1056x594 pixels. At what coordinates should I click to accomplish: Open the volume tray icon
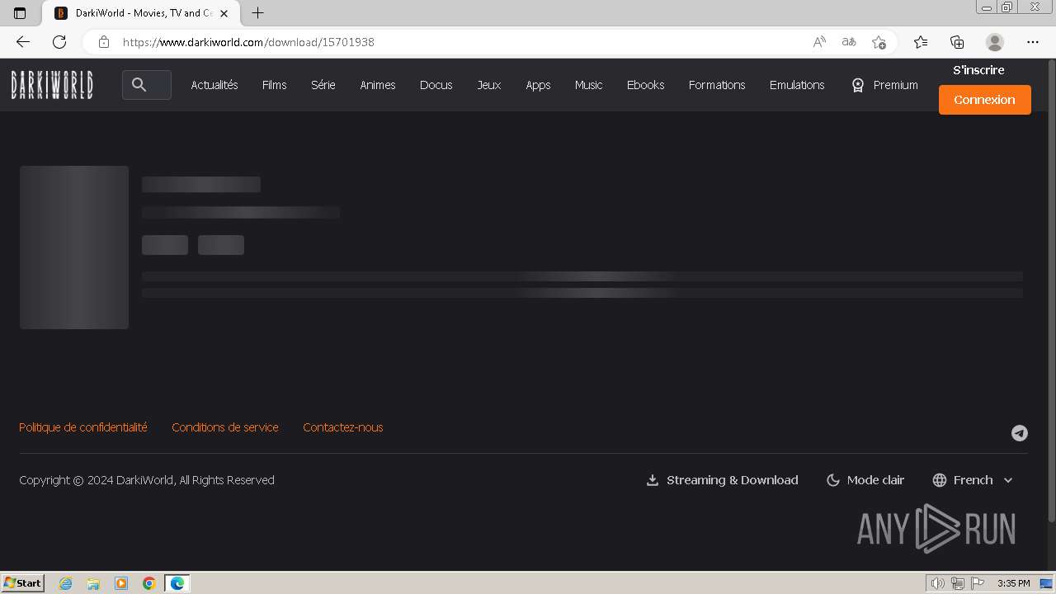point(938,583)
